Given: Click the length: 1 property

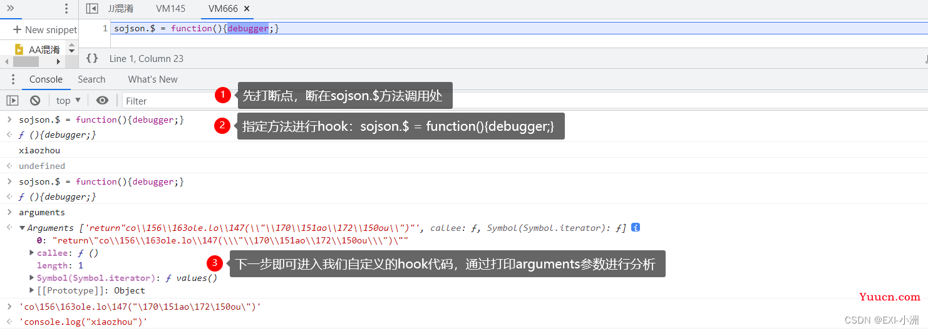Looking at the screenshot, I should tap(60, 265).
